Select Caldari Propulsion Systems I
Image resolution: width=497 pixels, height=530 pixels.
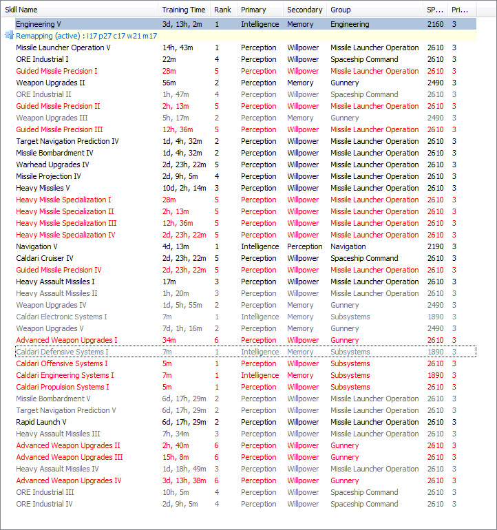246,387
